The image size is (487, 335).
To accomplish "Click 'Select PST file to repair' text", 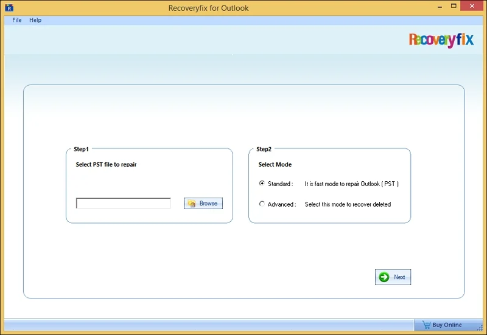I will (x=106, y=164).
